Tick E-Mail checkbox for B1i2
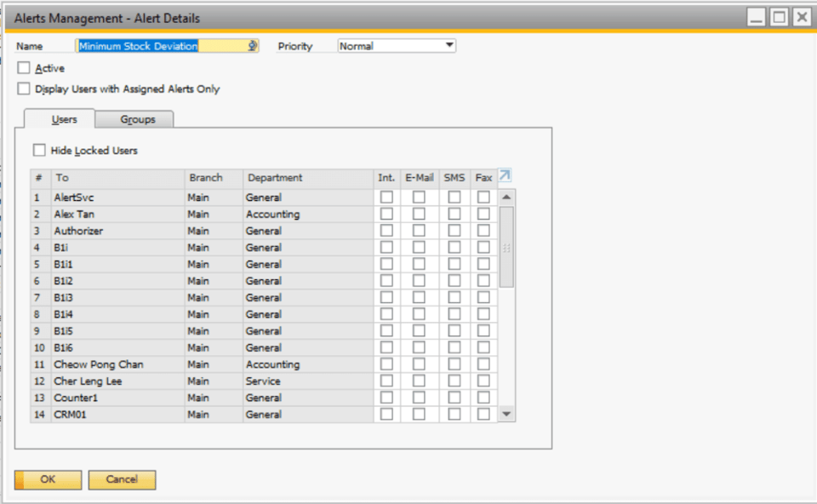The height and width of the screenshot is (504, 817). 419,280
